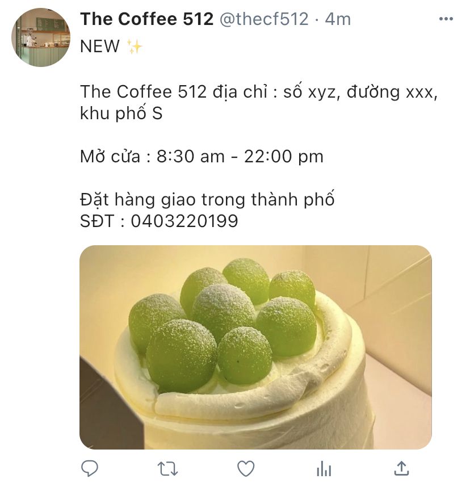Click the Đặt hàng giao delivery line

(207, 199)
